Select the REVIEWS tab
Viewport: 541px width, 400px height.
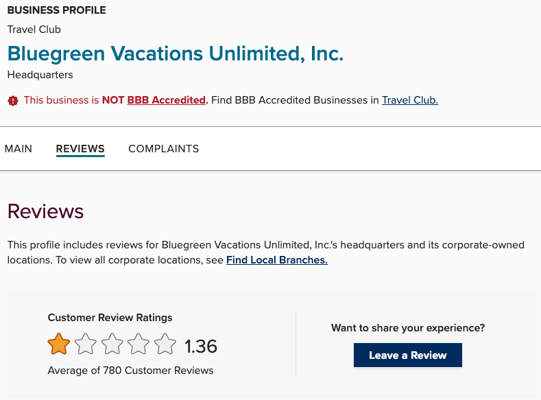[x=80, y=149]
